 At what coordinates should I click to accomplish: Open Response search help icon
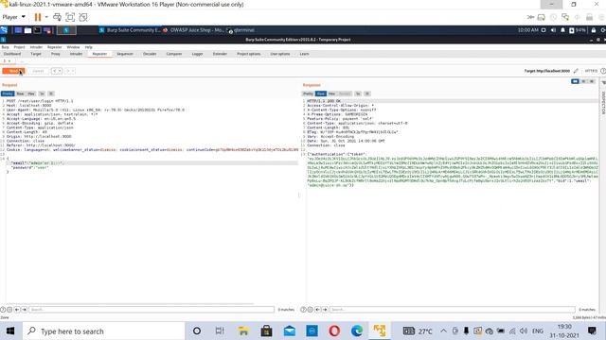point(303,310)
